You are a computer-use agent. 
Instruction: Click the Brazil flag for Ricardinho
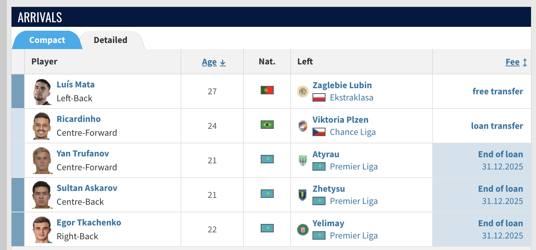coord(267,125)
